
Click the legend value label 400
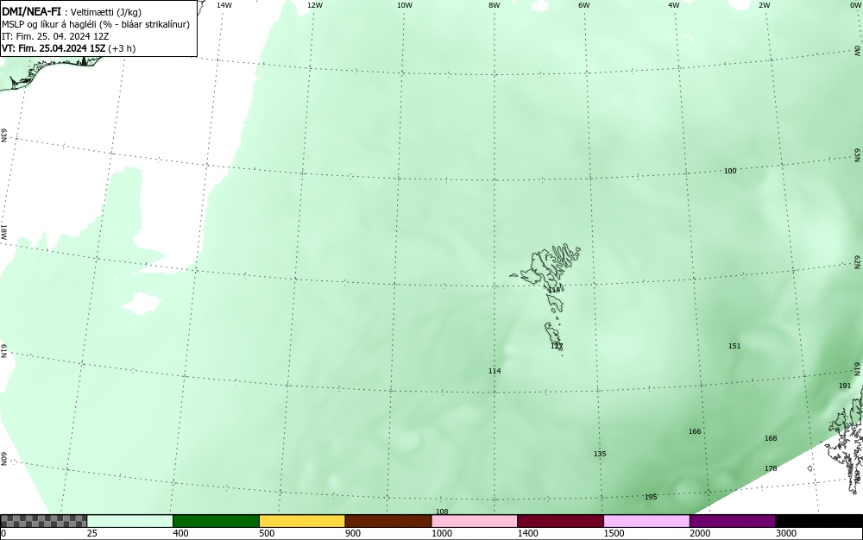180,533
